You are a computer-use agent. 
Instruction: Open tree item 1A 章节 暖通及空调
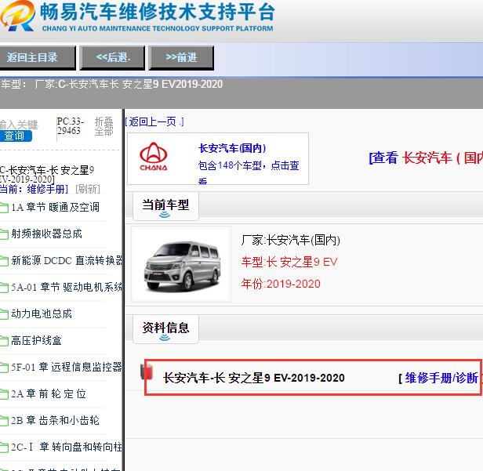[56, 207]
